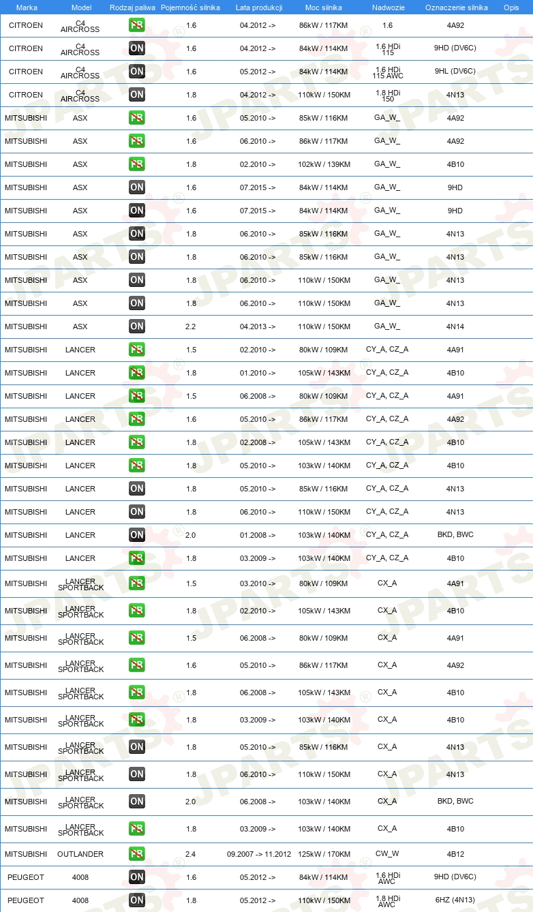Click diesel ON icon for Peugeot 4008 1.6

(x=137, y=877)
